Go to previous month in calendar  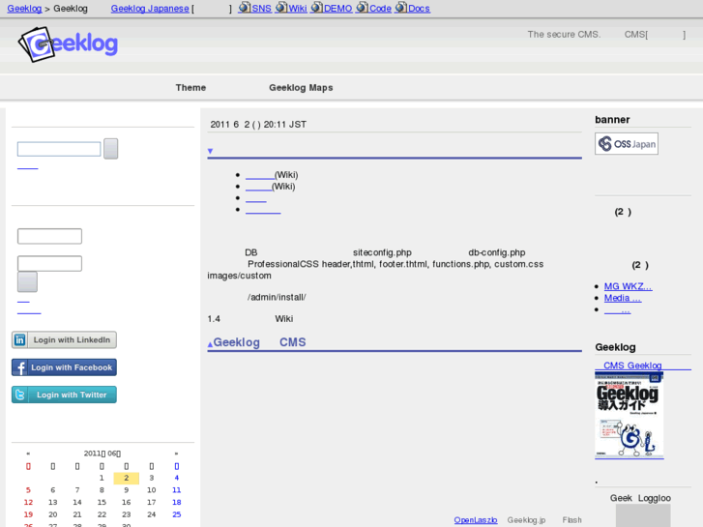28,454
